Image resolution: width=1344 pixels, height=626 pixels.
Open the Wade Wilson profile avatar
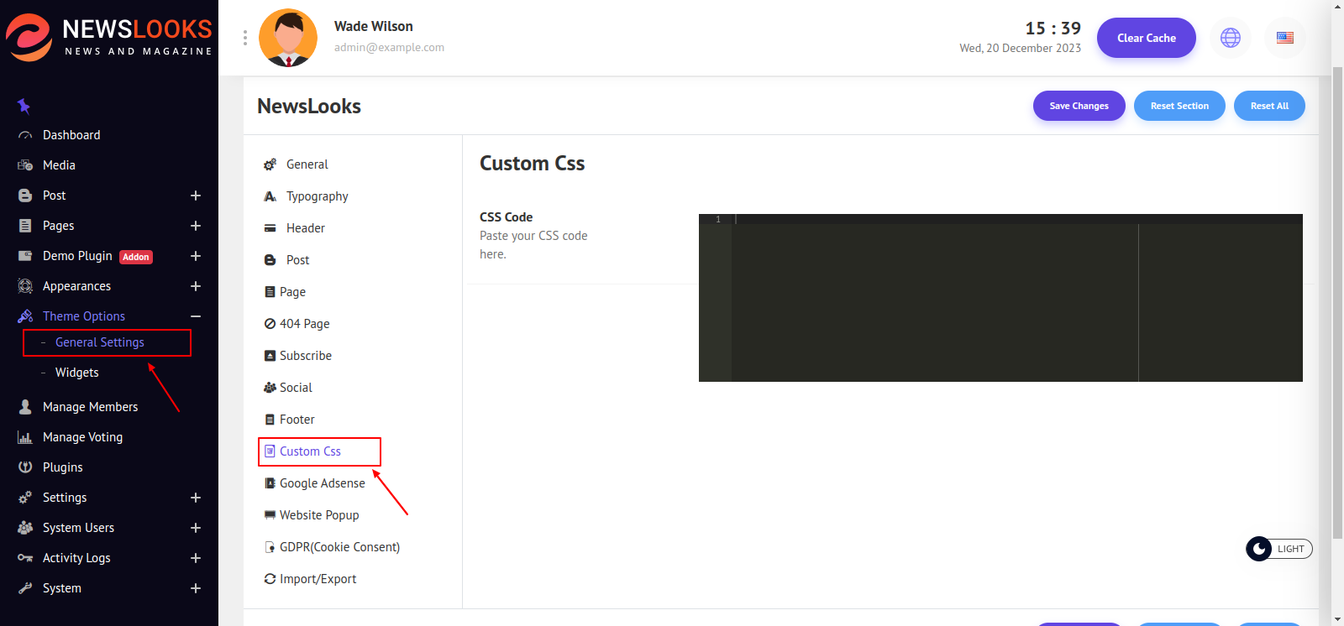coord(288,38)
